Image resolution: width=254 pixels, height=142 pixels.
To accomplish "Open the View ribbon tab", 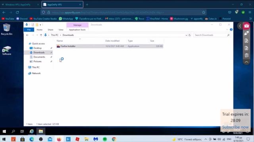I will point(61,30).
